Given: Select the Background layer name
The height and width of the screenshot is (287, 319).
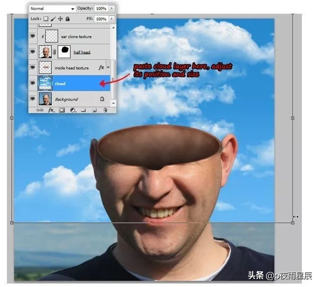Looking at the screenshot, I should [x=67, y=99].
